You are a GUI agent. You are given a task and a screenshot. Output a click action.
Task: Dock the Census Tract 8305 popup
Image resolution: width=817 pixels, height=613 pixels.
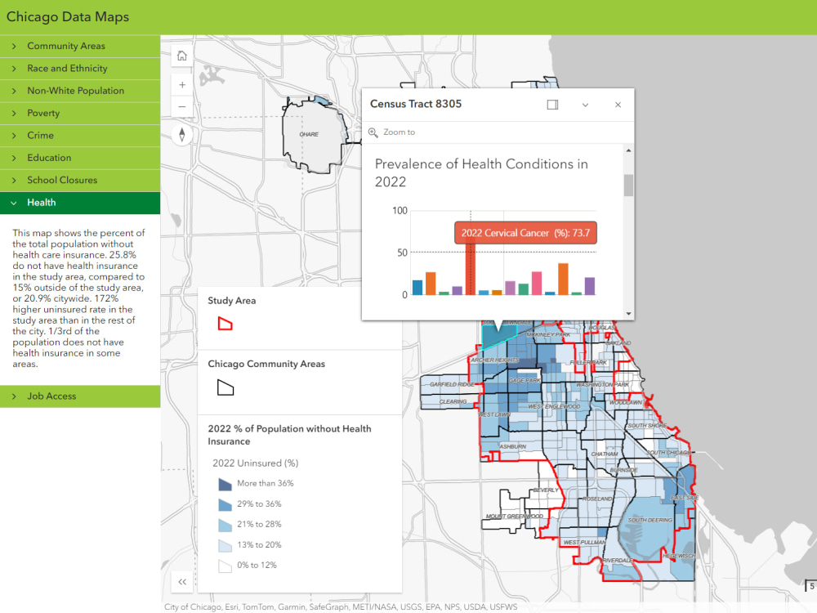click(x=552, y=105)
